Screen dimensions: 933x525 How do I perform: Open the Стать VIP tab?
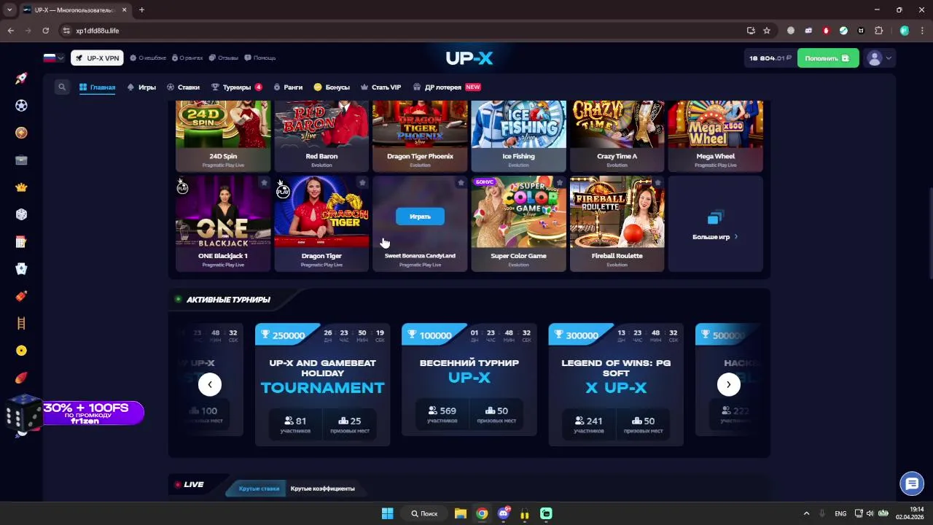coord(380,87)
